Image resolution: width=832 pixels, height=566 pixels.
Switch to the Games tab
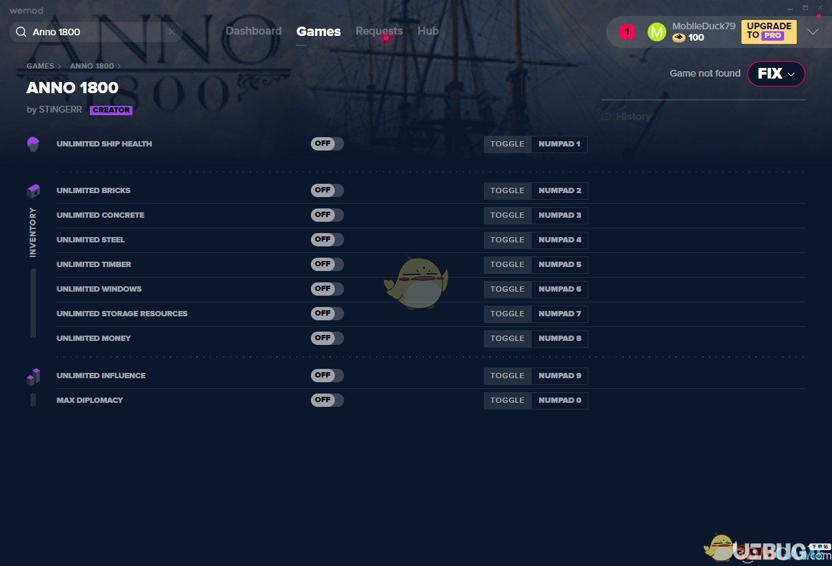(x=319, y=31)
